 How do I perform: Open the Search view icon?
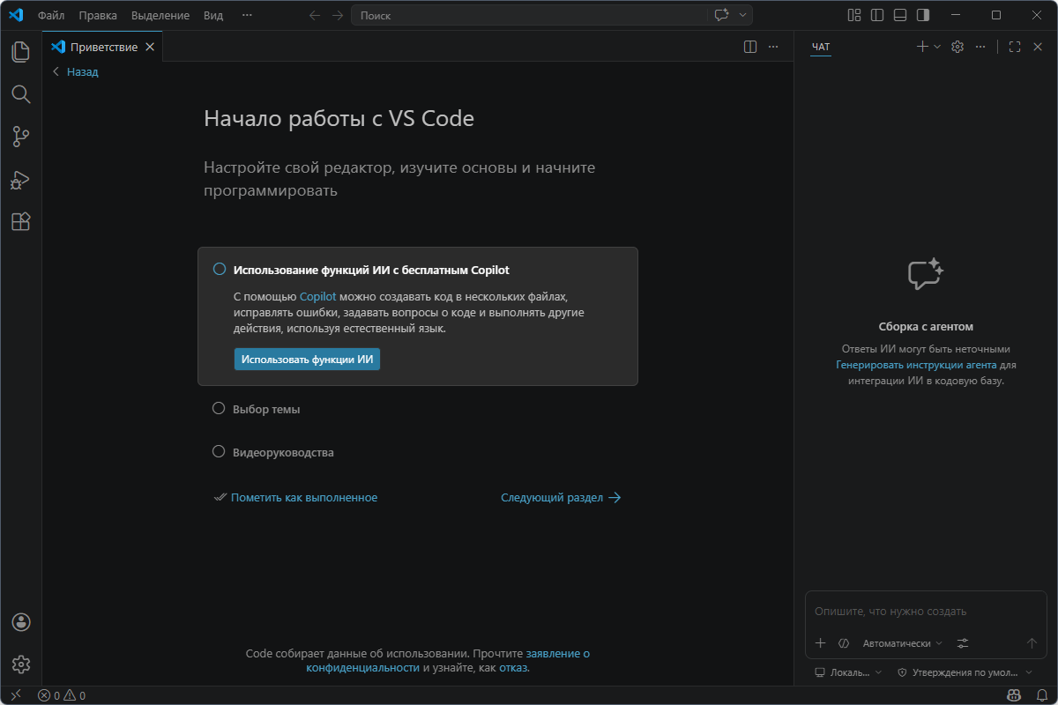pos(20,94)
